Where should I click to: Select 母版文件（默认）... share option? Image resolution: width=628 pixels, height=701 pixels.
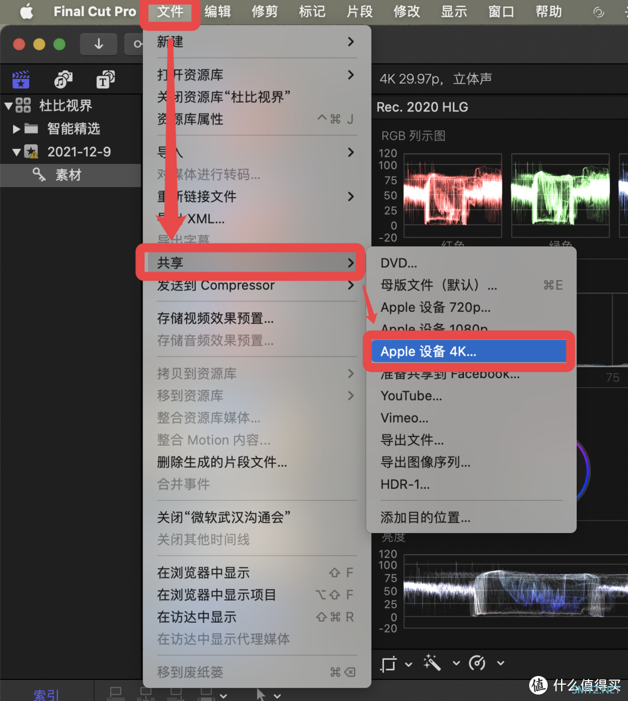coord(471,285)
